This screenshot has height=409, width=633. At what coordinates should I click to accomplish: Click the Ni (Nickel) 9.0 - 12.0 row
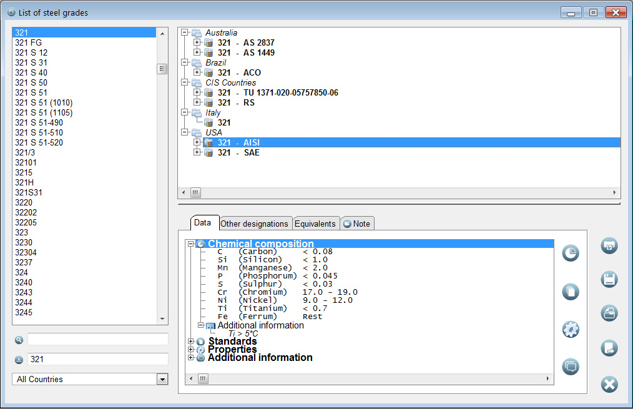click(285, 300)
